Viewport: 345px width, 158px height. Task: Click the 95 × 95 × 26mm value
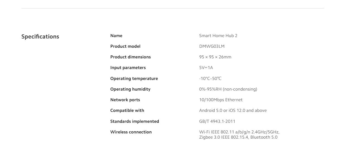[215, 57]
